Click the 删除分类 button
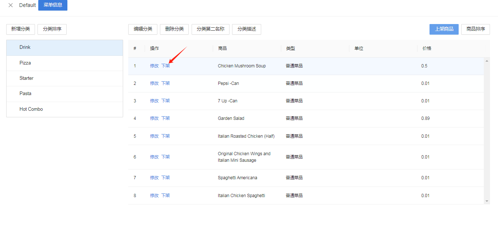The image size is (498, 235). (174, 29)
